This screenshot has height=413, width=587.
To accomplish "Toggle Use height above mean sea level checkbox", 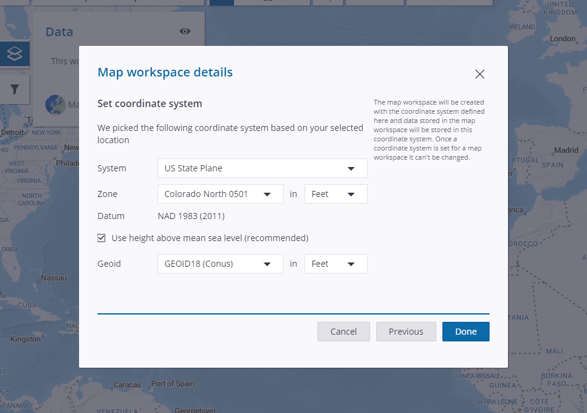I will point(102,238).
